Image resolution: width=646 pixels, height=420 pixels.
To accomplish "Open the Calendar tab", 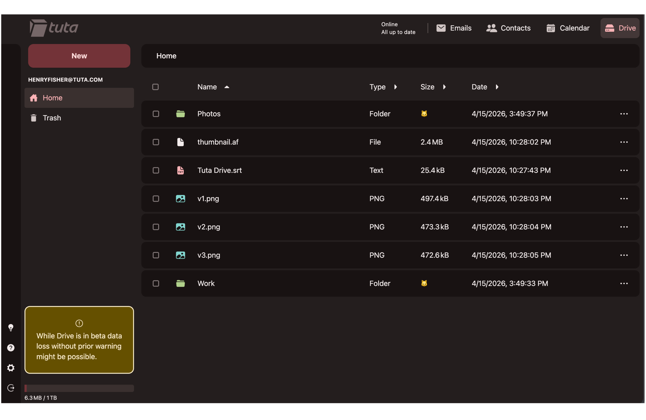I will coord(568,28).
